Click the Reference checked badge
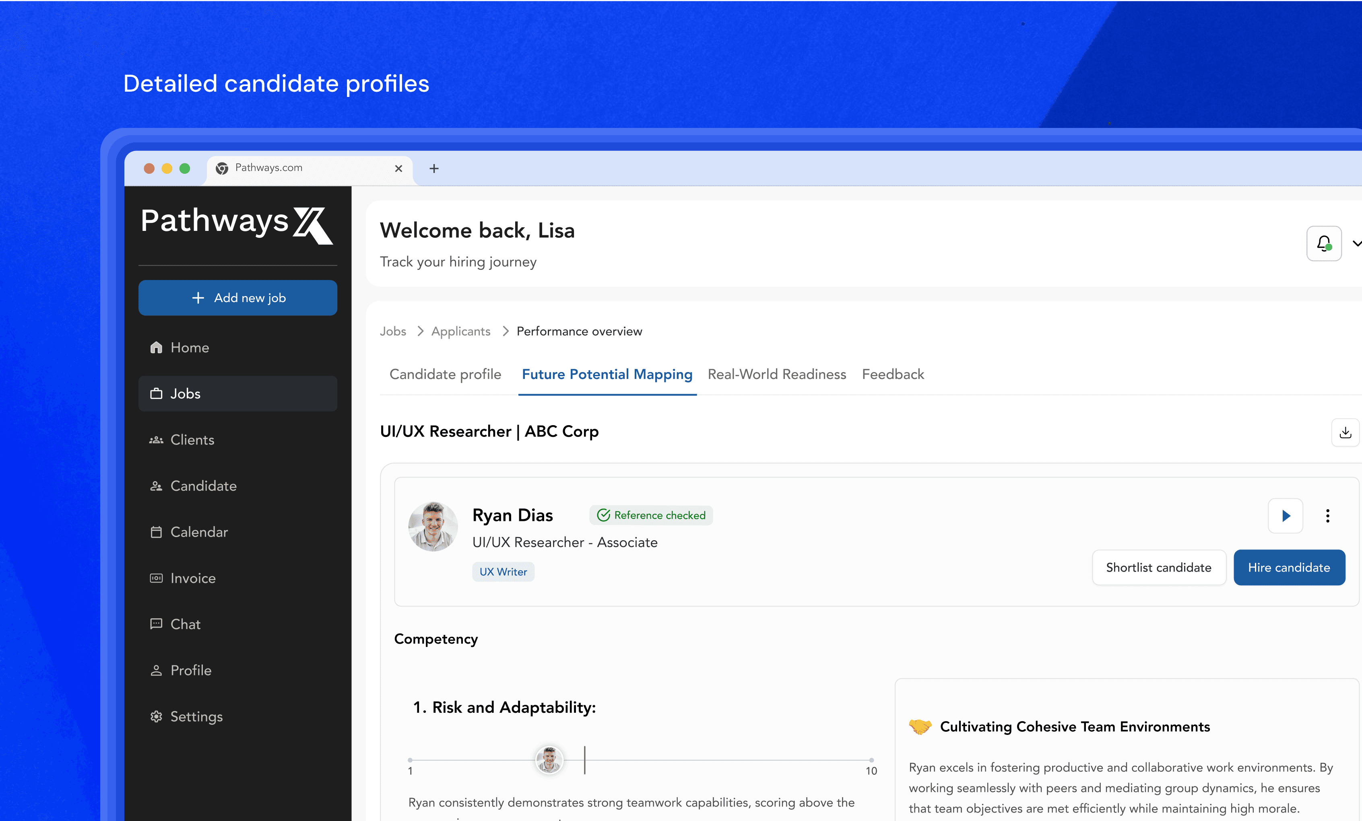The image size is (1362, 821). (x=651, y=515)
